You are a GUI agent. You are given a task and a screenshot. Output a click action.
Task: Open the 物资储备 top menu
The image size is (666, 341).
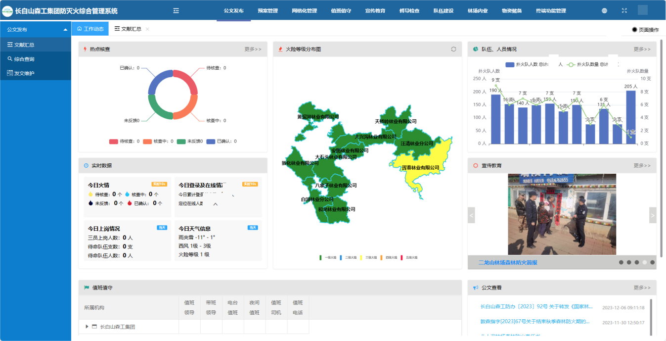click(512, 10)
